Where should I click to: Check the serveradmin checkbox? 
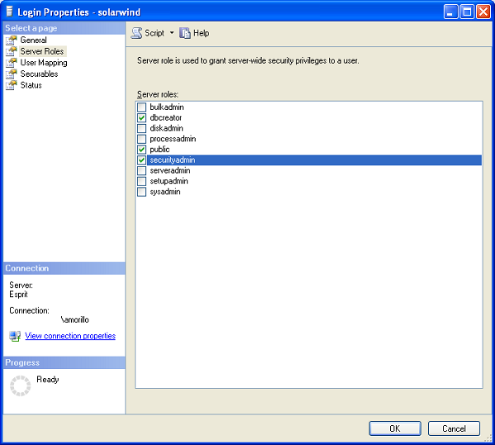142,170
